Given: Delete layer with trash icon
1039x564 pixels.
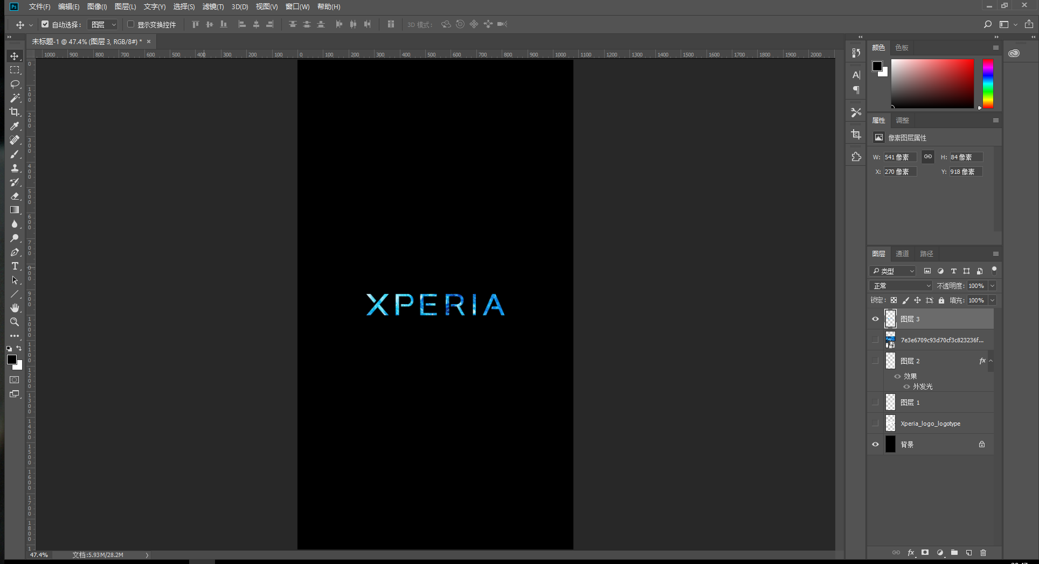Looking at the screenshot, I should click(983, 553).
